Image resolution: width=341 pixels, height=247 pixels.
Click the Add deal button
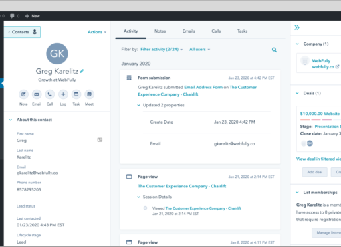[315, 172]
